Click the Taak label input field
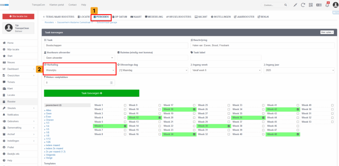This screenshot has height=166, width=339. 226,58
